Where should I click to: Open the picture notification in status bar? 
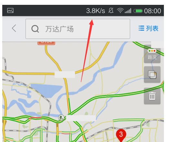click(x=10, y=11)
